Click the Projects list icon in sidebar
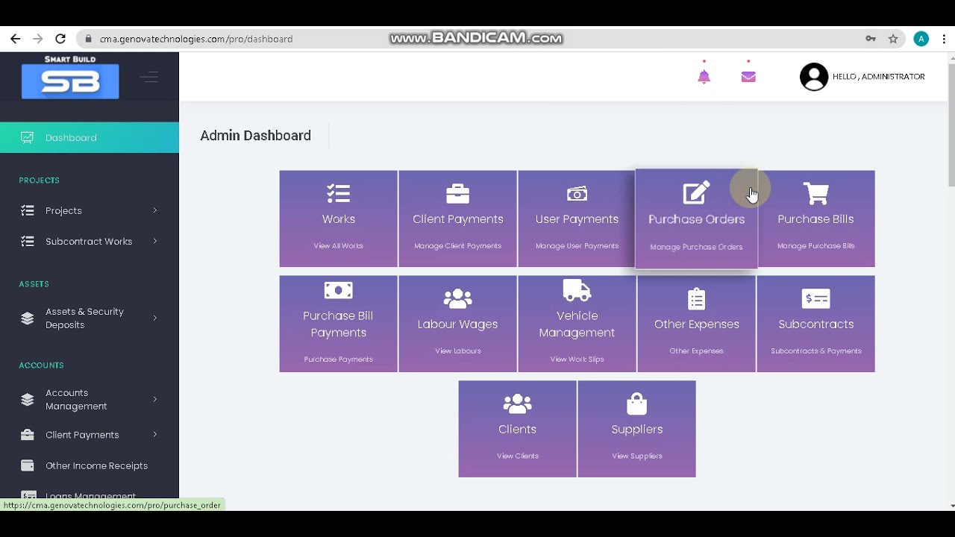 (x=28, y=210)
